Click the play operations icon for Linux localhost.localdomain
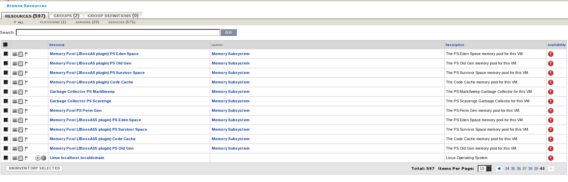This screenshot has width=568, height=182. 38,158
